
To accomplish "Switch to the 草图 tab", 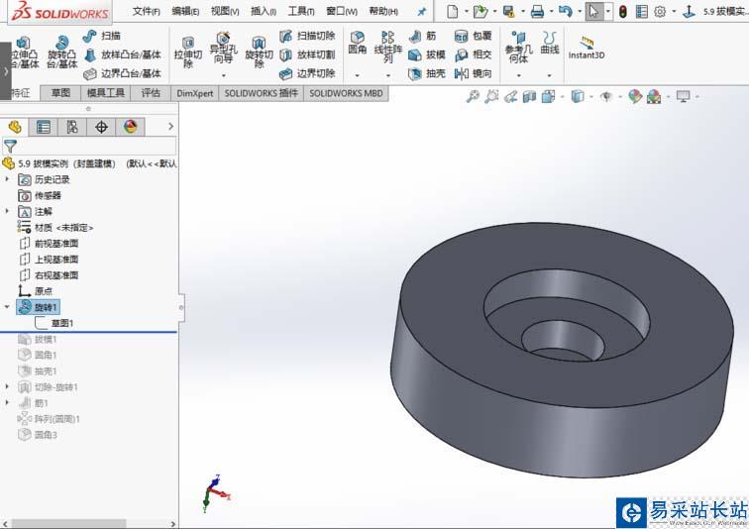I will [60, 93].
